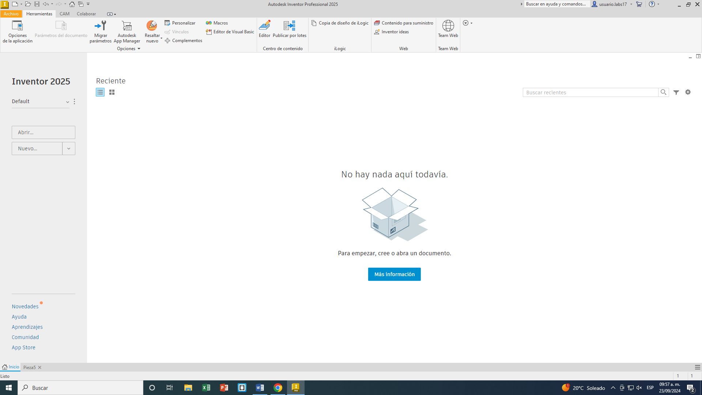The image size is (702, 395).
Task: Expand the Nuevo dropdown arrow
Action: click(69, 148)
